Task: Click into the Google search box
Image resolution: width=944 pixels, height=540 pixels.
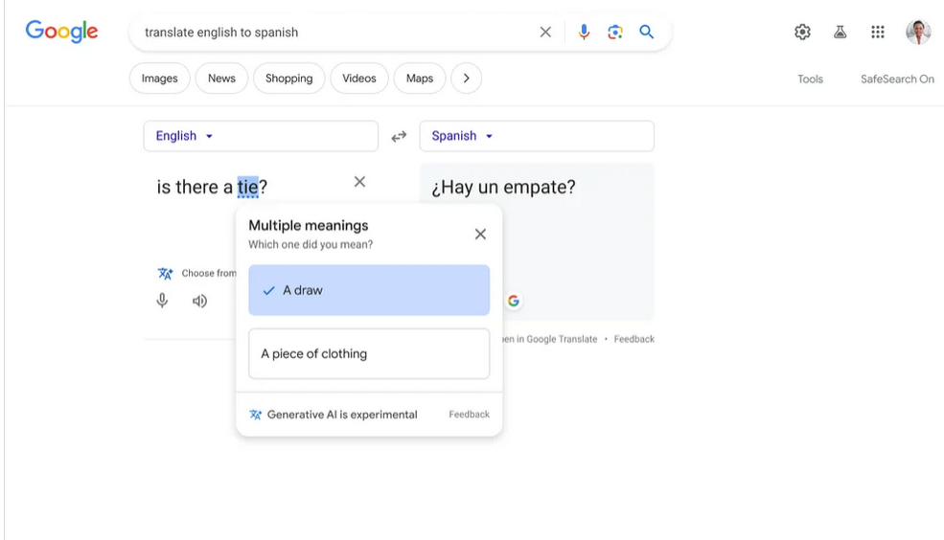Action: [x=335, y=33]
